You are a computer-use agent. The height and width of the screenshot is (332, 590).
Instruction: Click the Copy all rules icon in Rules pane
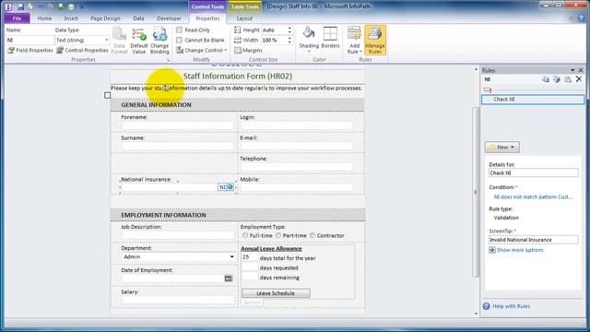pos(556,79)
